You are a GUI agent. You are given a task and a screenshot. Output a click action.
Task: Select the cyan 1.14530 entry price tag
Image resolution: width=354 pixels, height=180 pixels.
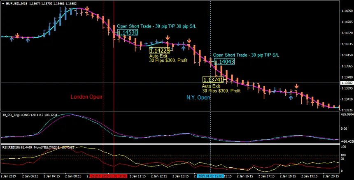point(128,33)
